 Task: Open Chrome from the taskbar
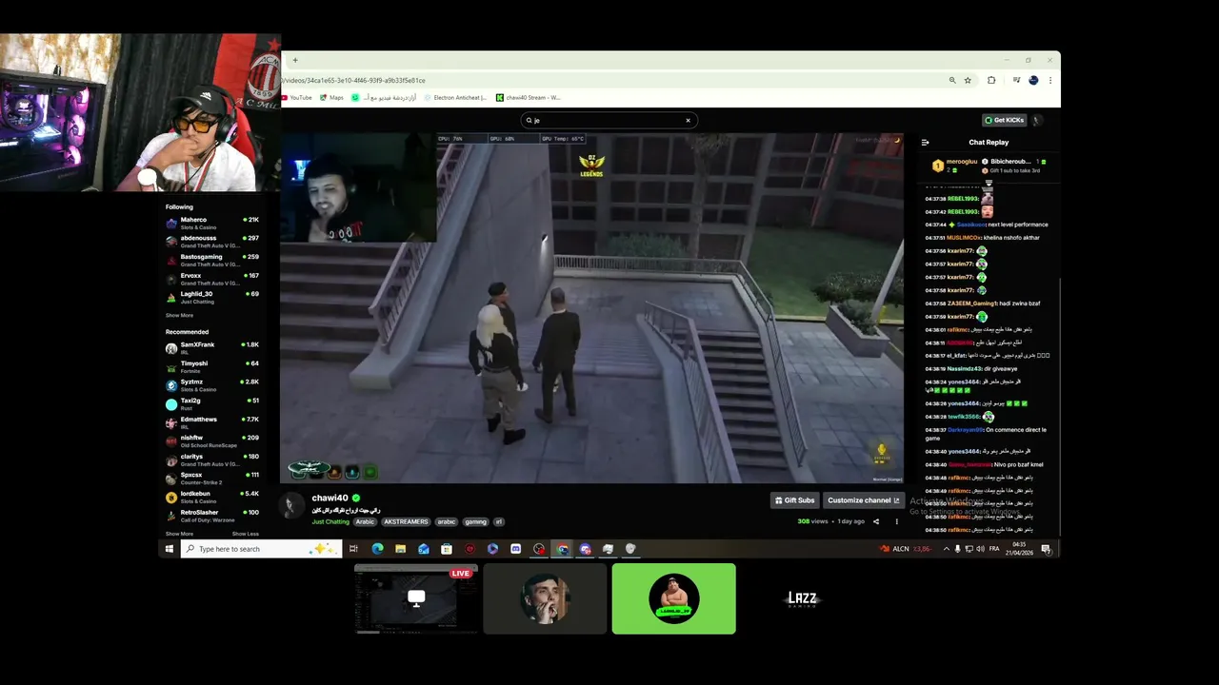(562, 549)
